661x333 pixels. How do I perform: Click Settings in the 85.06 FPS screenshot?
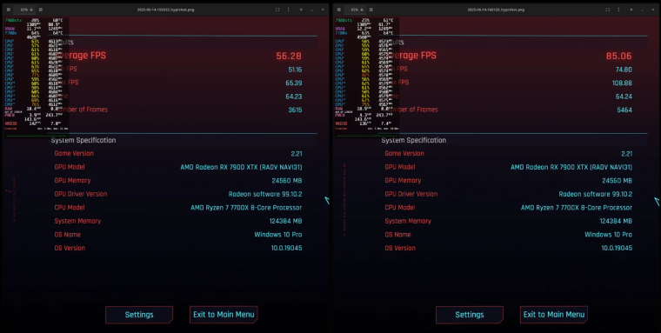click(469, 315)
